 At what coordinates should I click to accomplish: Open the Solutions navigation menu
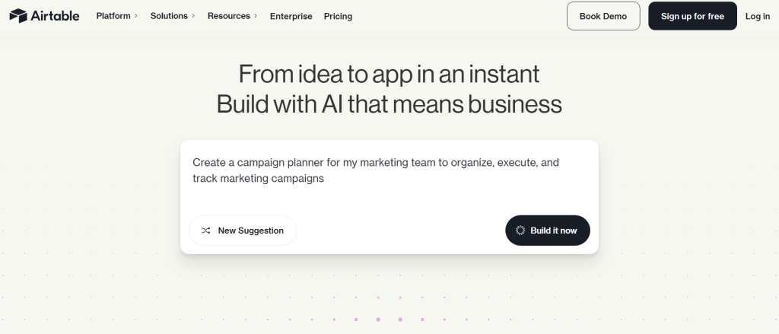[169, 16]
